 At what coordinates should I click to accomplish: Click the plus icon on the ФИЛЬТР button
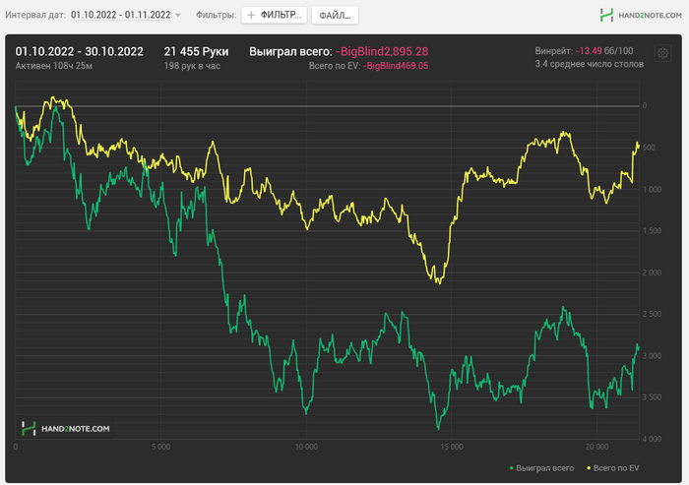point(251,16)
